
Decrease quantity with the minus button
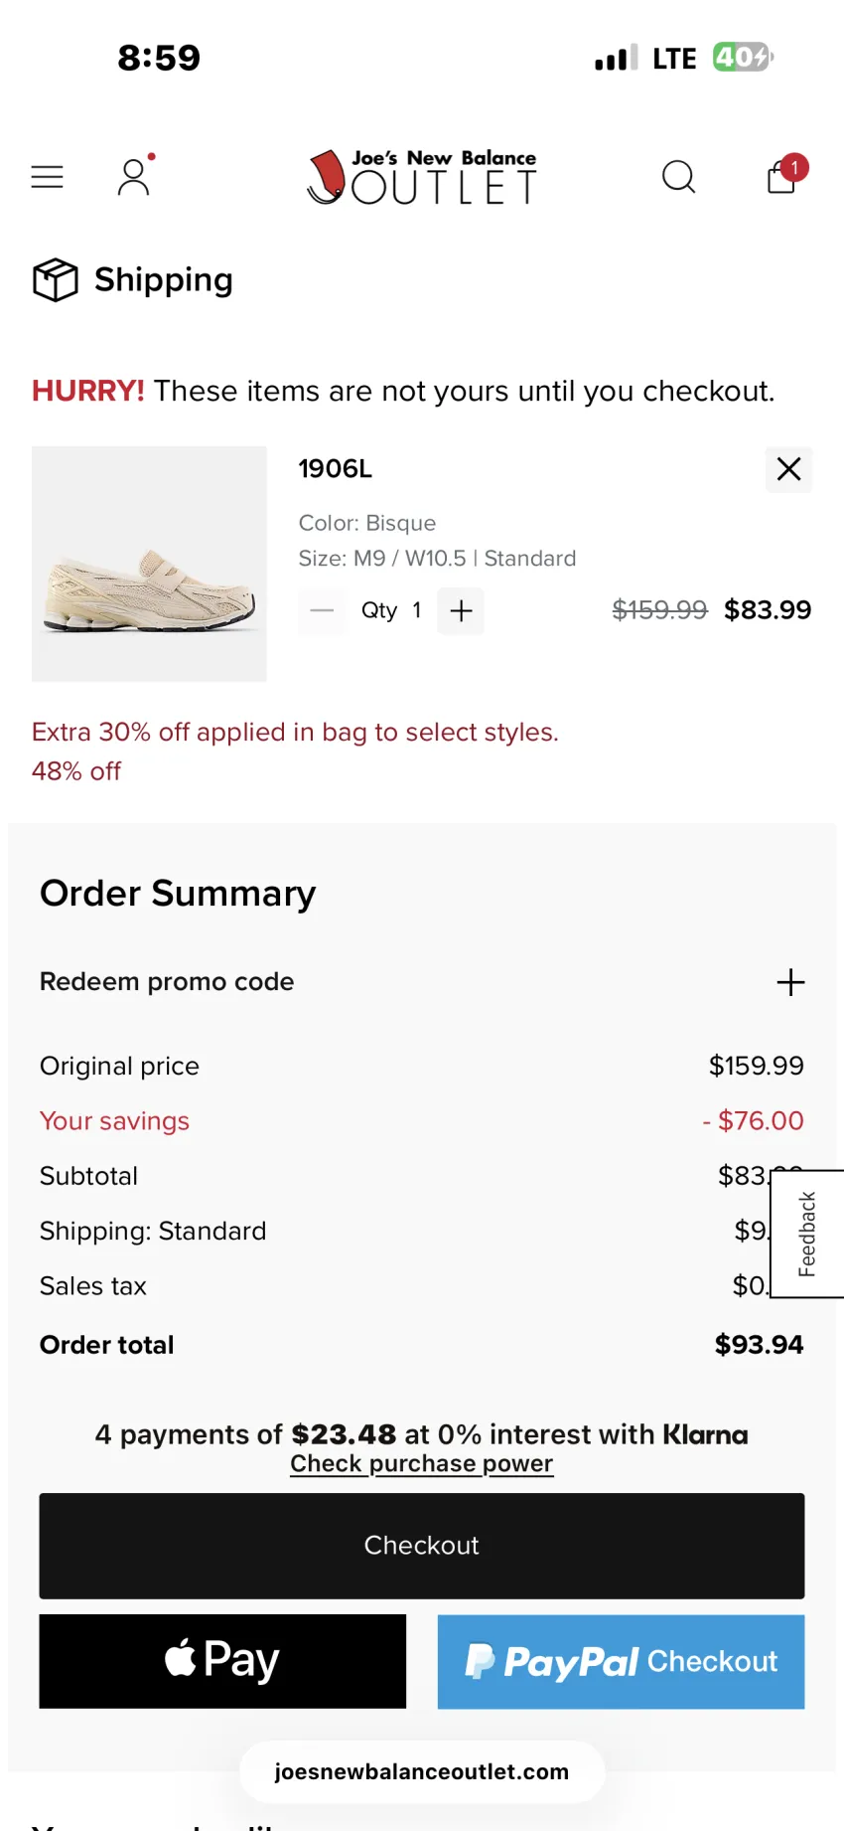coord(322,610)
